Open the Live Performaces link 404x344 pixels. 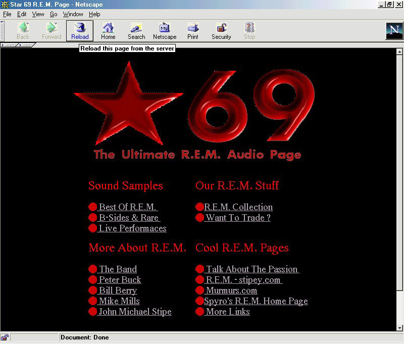click(132, 228)
